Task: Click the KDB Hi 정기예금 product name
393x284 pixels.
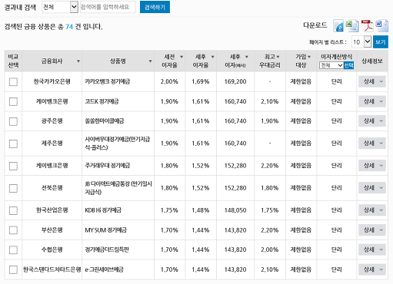Action: click(103, 210)
